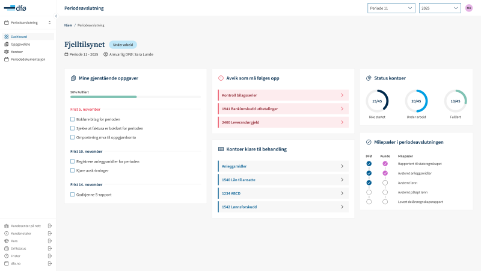Click external link icon next to Frister
The image size is (481, 271).
(50, 256)
